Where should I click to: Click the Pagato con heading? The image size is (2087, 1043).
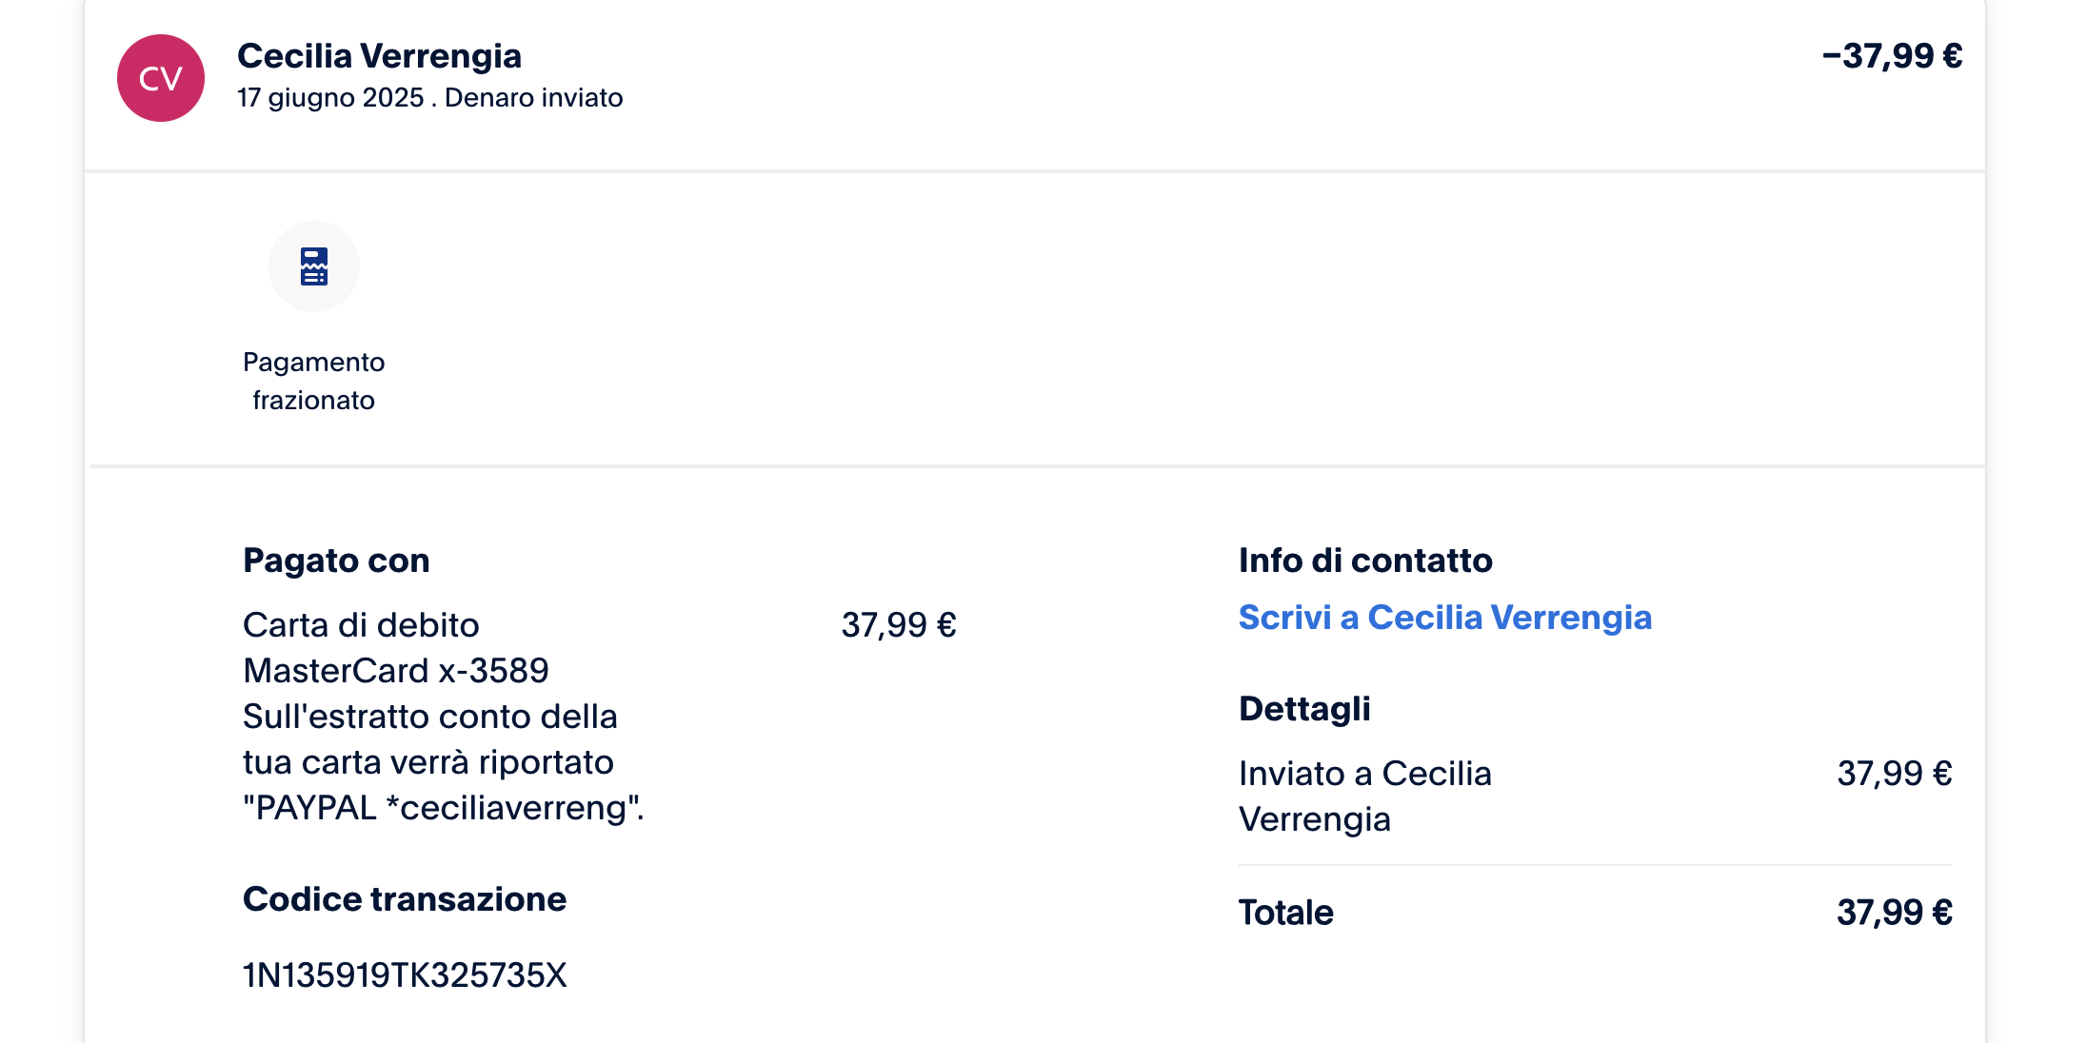(x=336, y=561)
